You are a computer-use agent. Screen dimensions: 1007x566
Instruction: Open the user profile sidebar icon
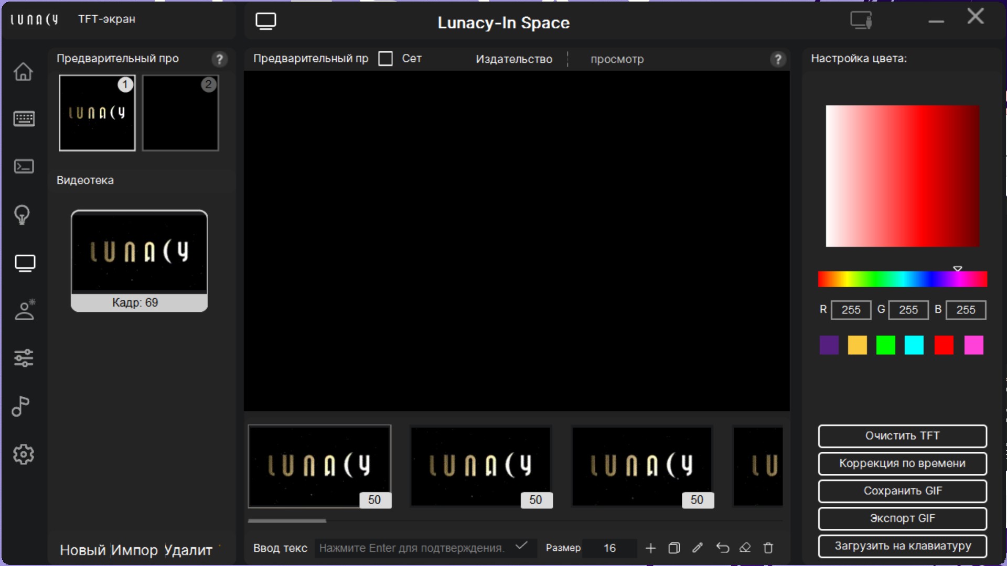25,310
